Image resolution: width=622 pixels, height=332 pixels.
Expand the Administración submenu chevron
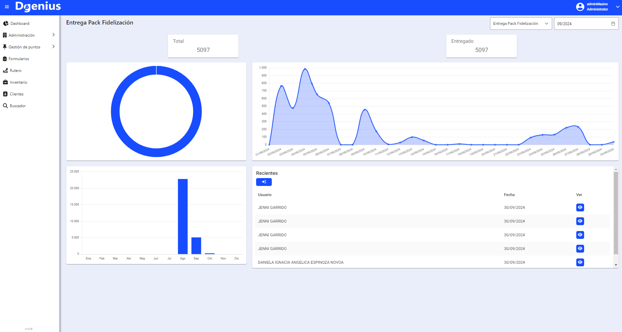[x=54, y=35]
